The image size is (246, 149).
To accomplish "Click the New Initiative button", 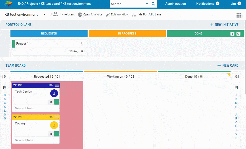I will click(224, 25).
